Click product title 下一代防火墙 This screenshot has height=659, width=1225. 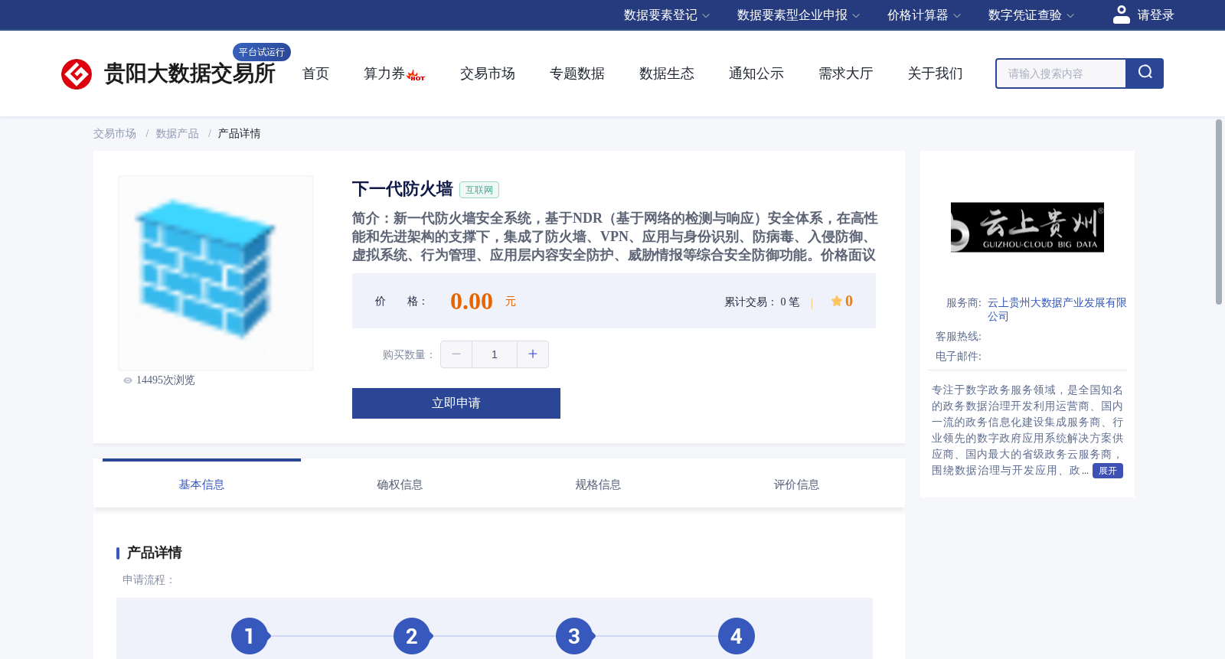(403, 189)
